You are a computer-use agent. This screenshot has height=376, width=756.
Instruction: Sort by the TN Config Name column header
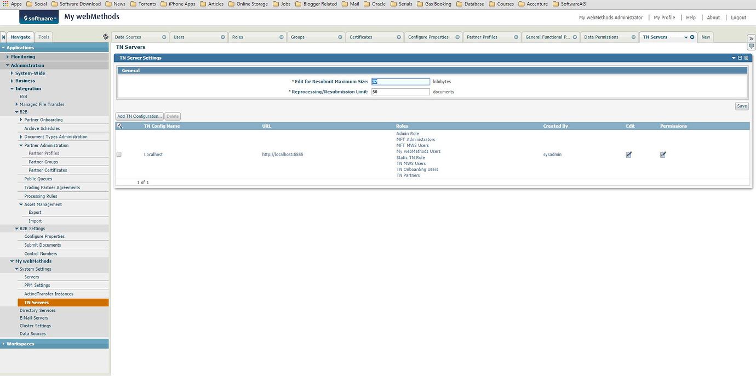pos(162,126)
